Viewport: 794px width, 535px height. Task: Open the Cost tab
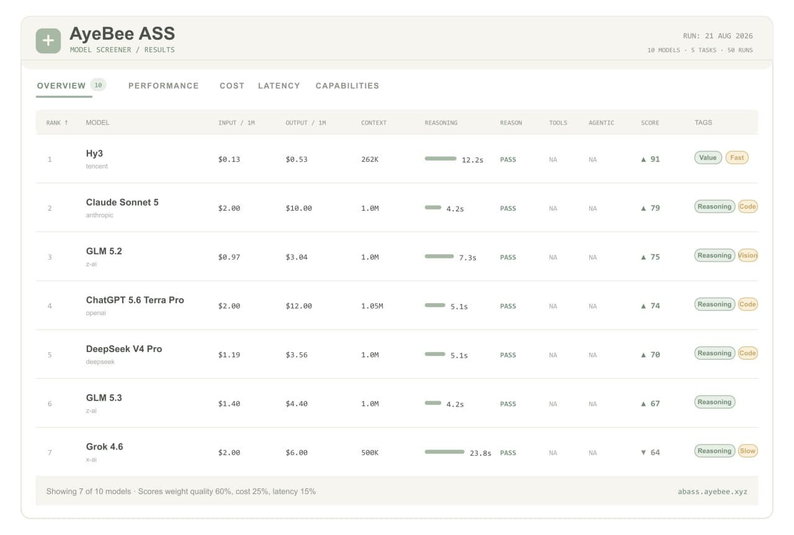(x=232, y=86)
